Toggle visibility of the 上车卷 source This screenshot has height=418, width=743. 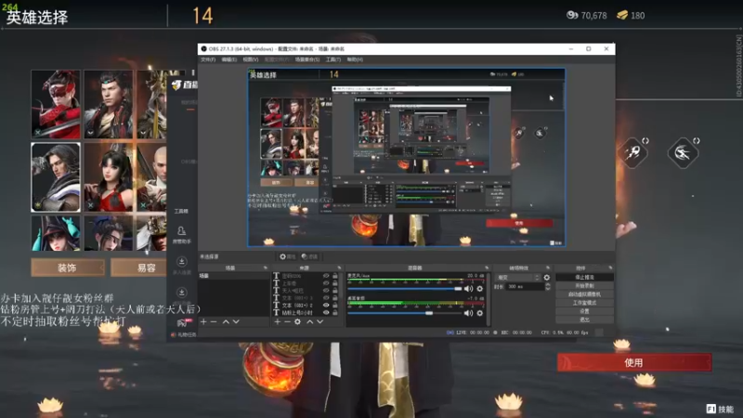pos(326,283)
